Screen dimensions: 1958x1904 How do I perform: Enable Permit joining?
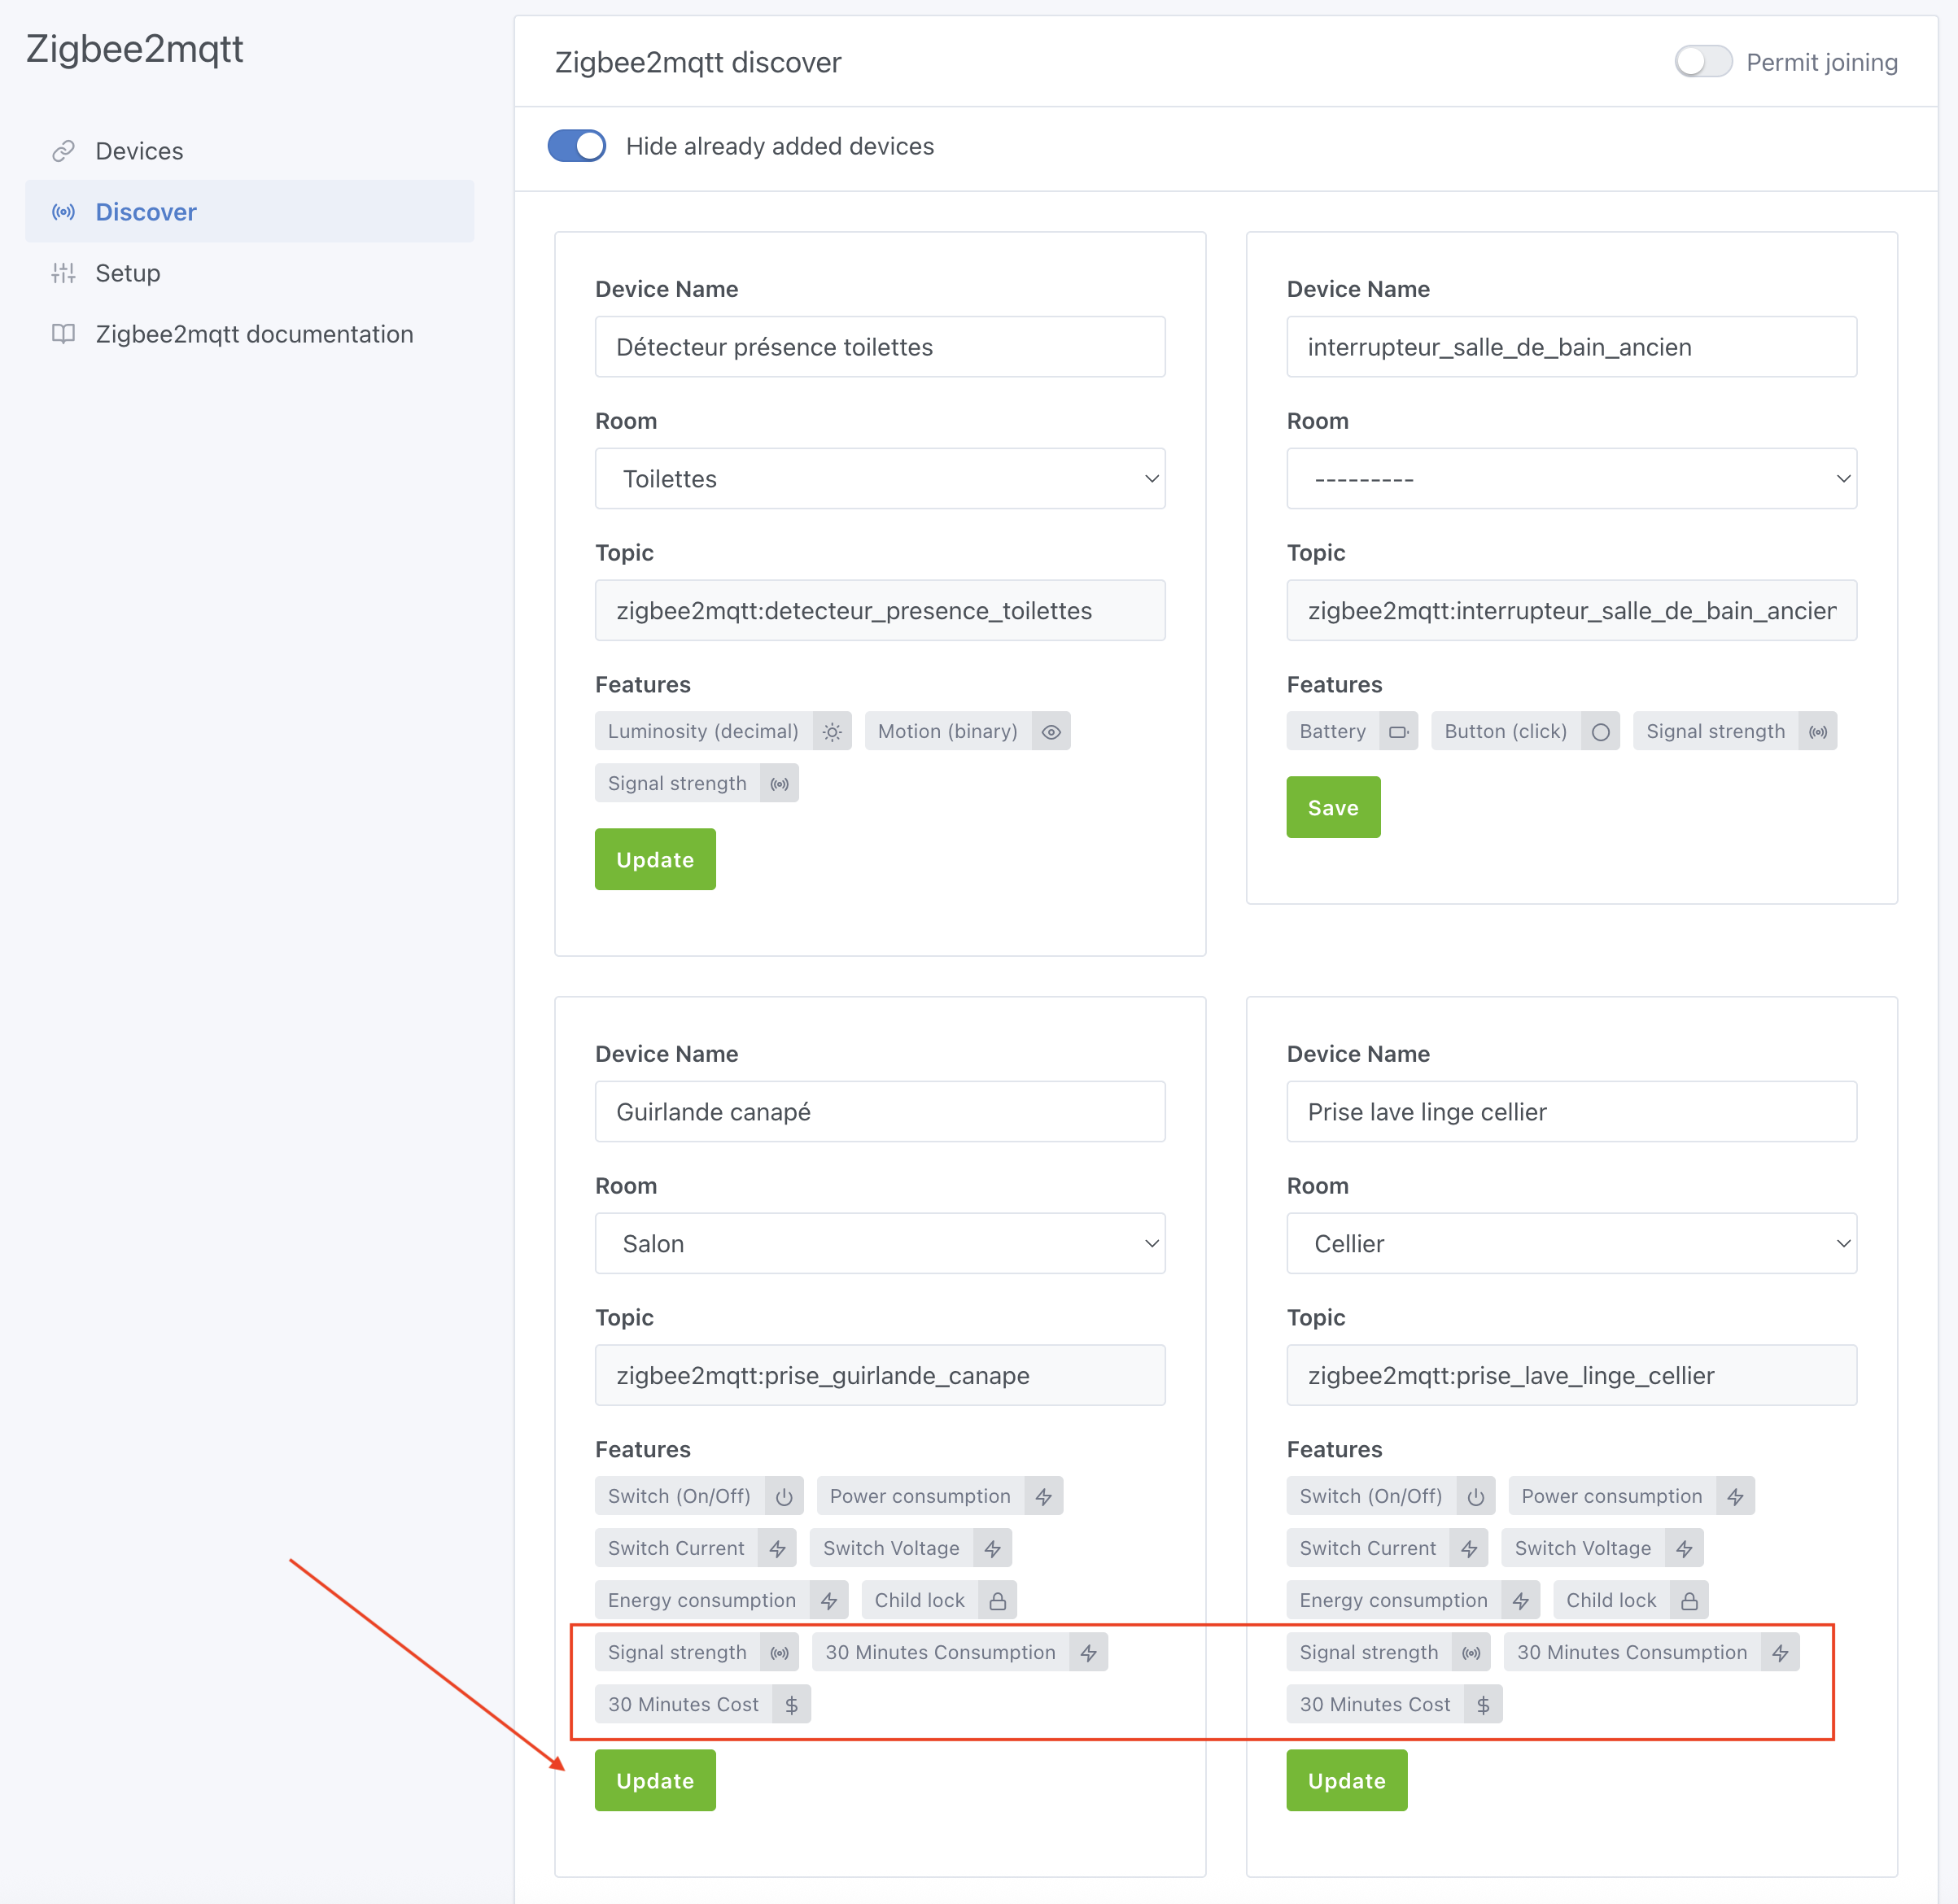(x=1703, y=61)
